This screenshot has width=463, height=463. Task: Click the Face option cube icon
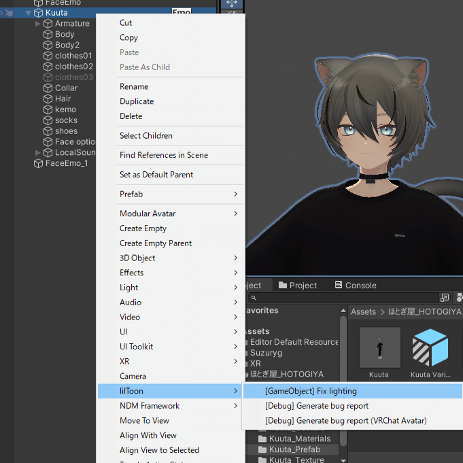[48, 141]
